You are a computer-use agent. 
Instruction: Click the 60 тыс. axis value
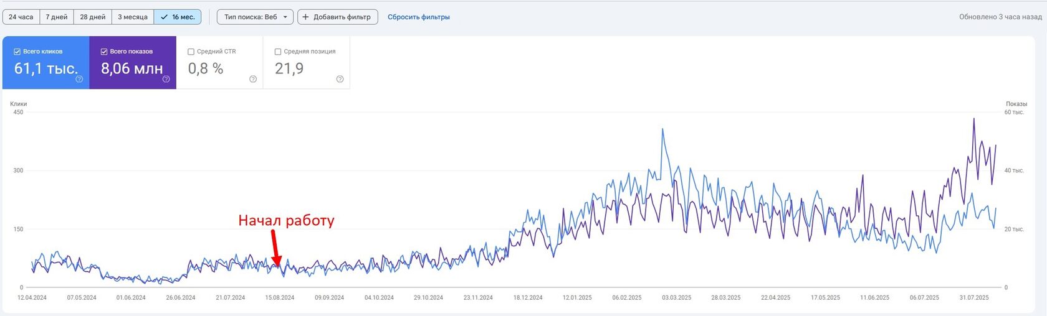(1014, 112)
